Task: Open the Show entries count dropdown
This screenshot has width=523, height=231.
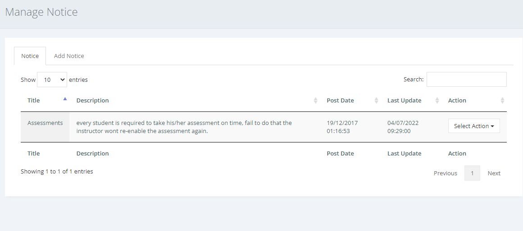Action: 52,80
